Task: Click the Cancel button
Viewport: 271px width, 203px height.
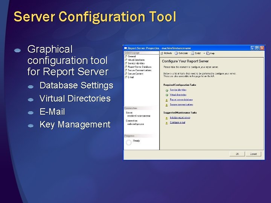Action: (x=253, y=154)
